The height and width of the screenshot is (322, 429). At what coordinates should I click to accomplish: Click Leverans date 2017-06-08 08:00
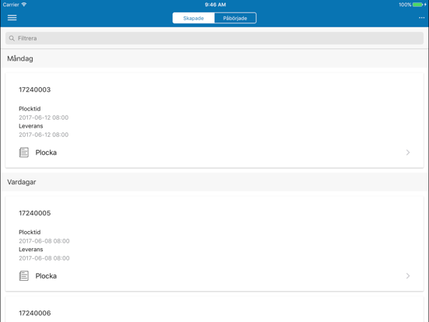(x=44, y=258)
